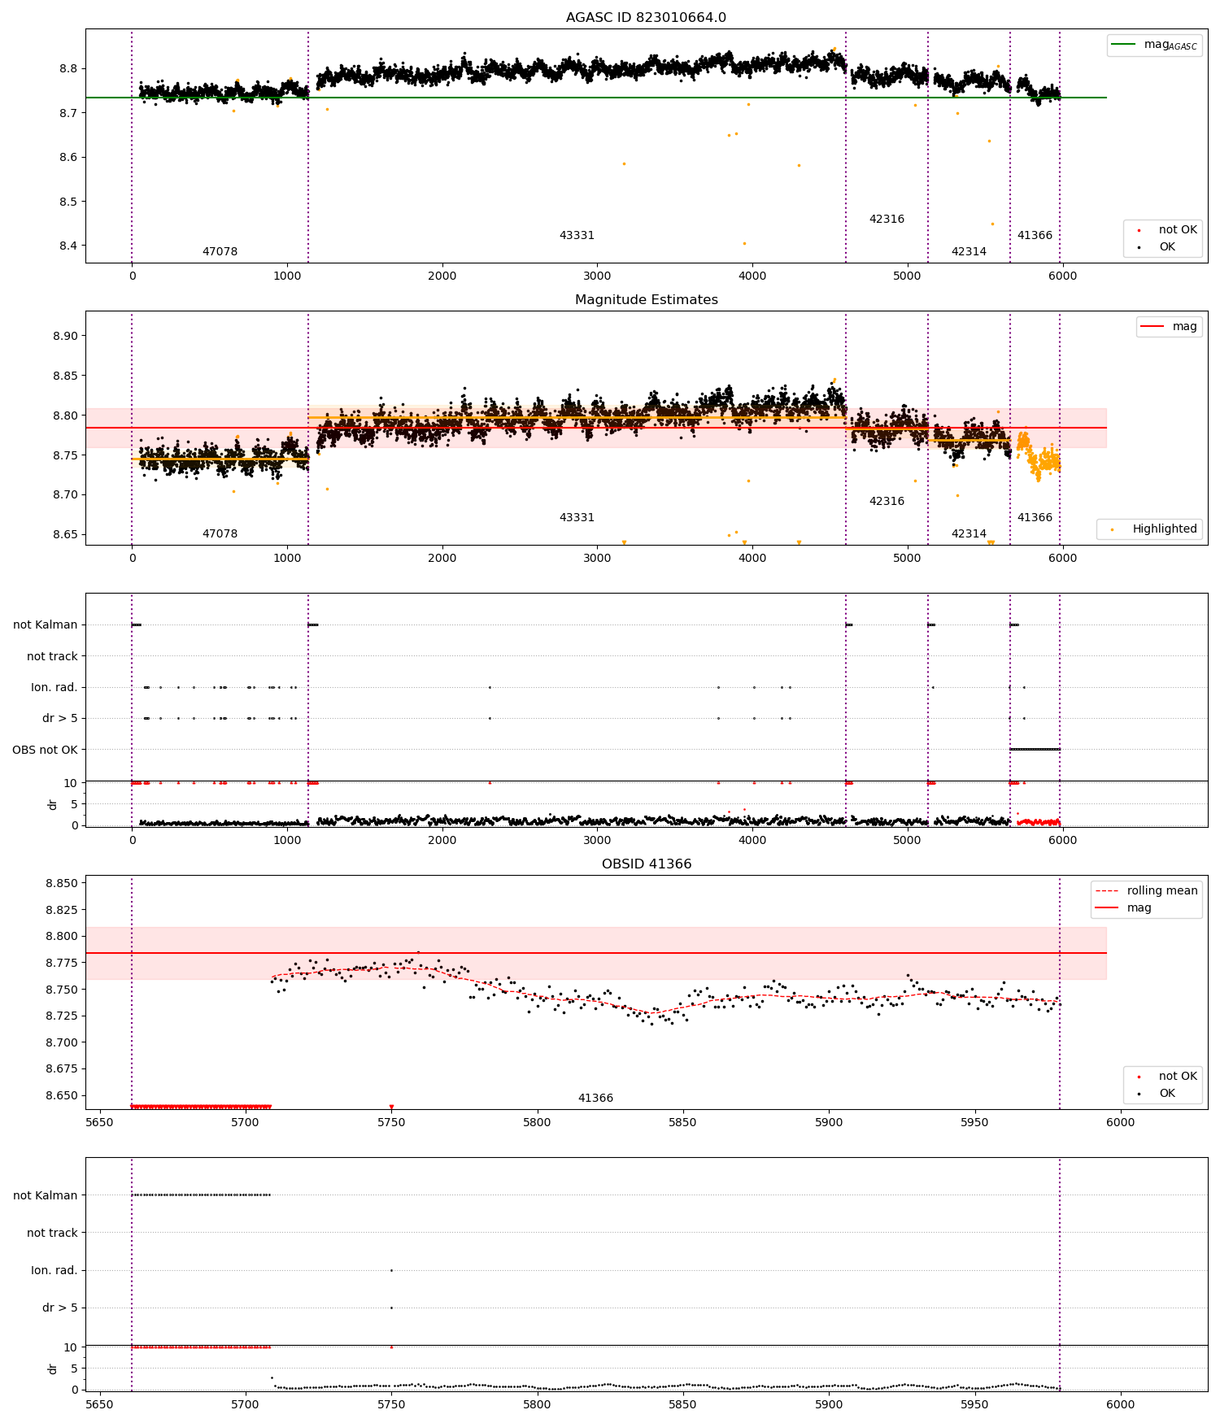Click 'not track' label in the bottom flags panel

click(x=52, y=1233)
